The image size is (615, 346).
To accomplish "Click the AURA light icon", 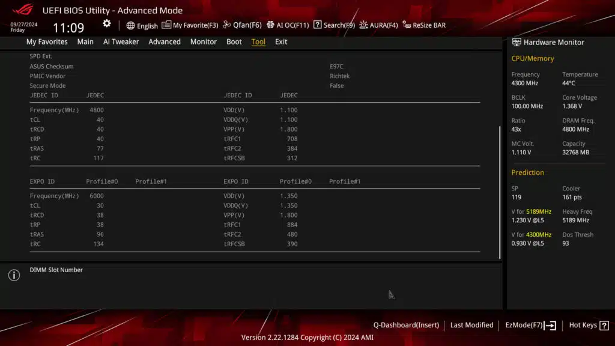I will pyautogui.click(x=363, y=25).
